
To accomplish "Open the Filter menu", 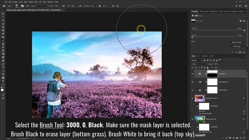I will (x=36, y=2).
